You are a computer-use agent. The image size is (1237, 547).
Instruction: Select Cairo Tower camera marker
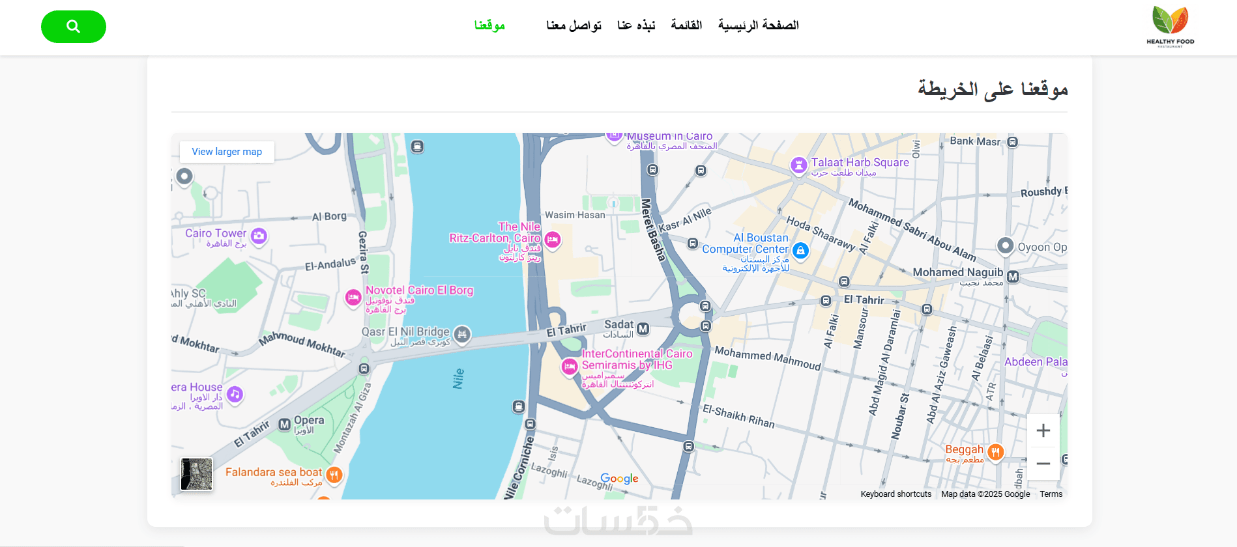pos(259,236)
